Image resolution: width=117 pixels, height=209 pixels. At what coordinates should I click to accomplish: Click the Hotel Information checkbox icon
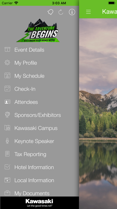click(7, 167)
